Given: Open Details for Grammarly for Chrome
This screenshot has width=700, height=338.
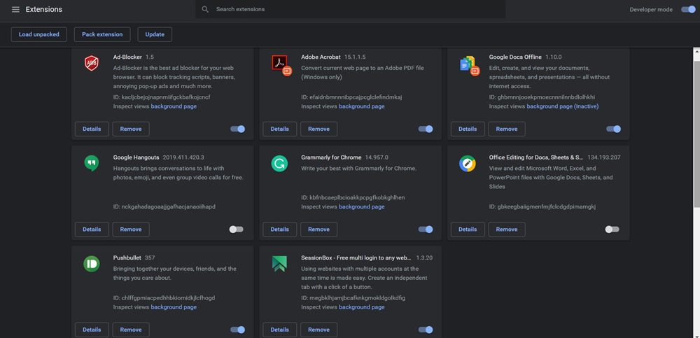Looking at the screenshot, I should click(280, 230).
